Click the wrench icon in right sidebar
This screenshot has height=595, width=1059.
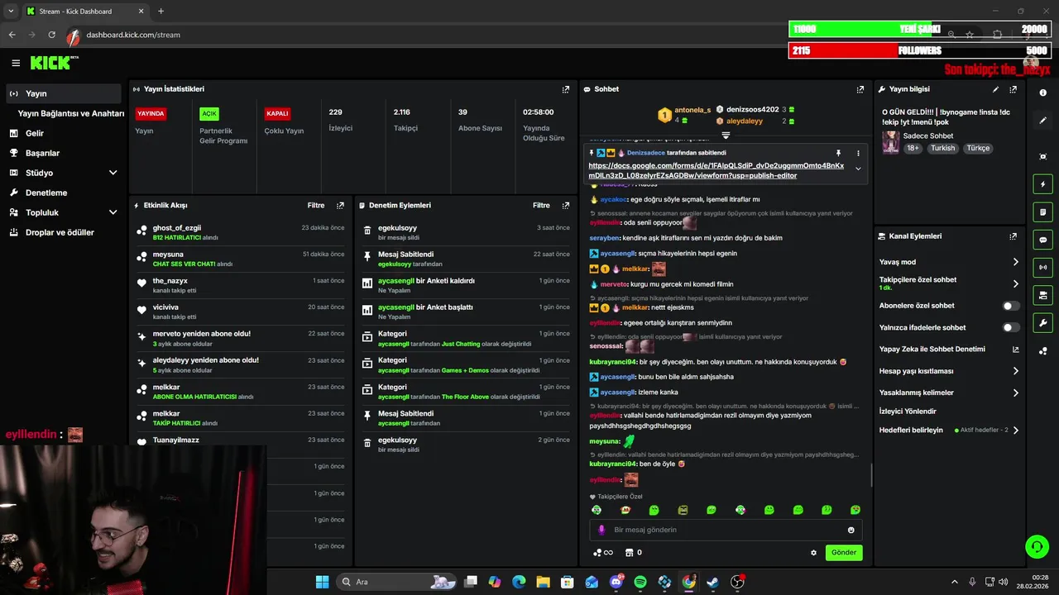click(x=1043, y=322)
